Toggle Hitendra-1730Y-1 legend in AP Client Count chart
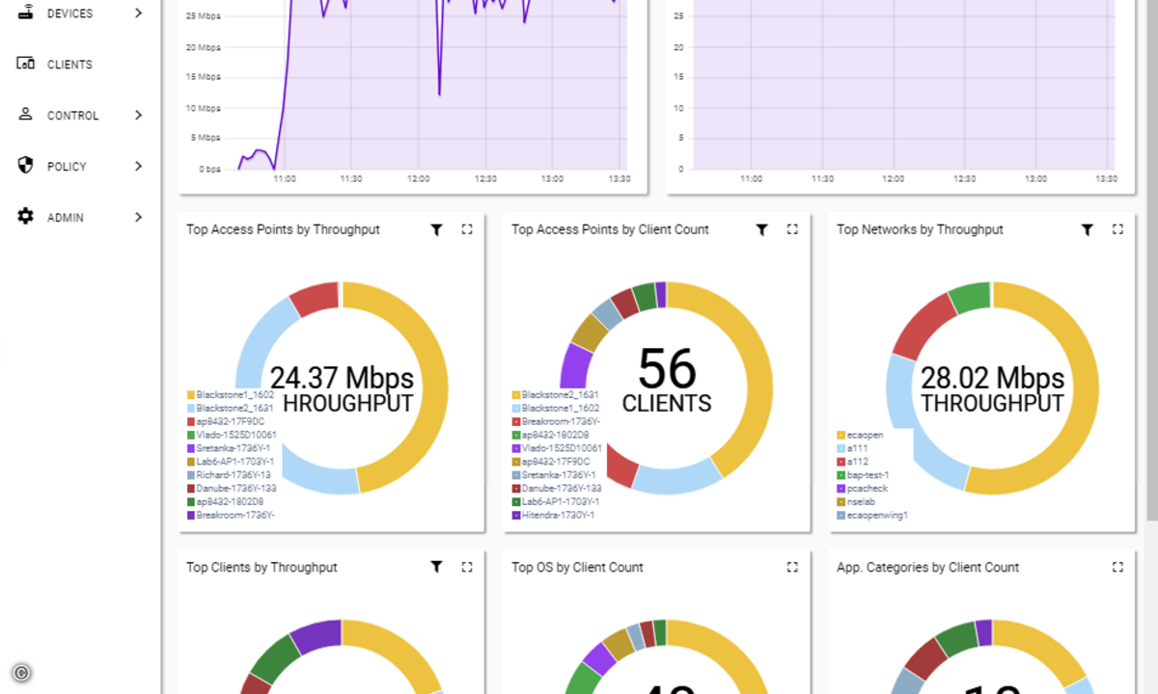This screenshot has height=694, width=1158. pos(554,516)
